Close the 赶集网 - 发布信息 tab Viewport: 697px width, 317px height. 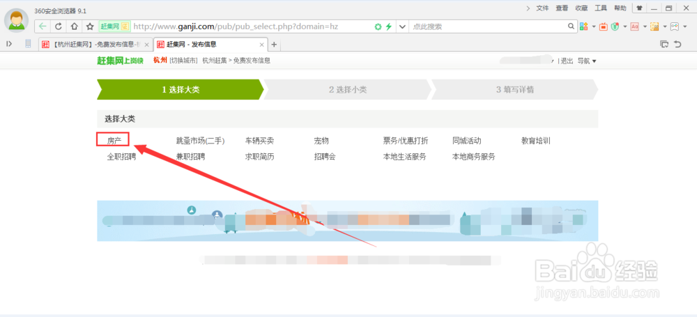point(261,45)
